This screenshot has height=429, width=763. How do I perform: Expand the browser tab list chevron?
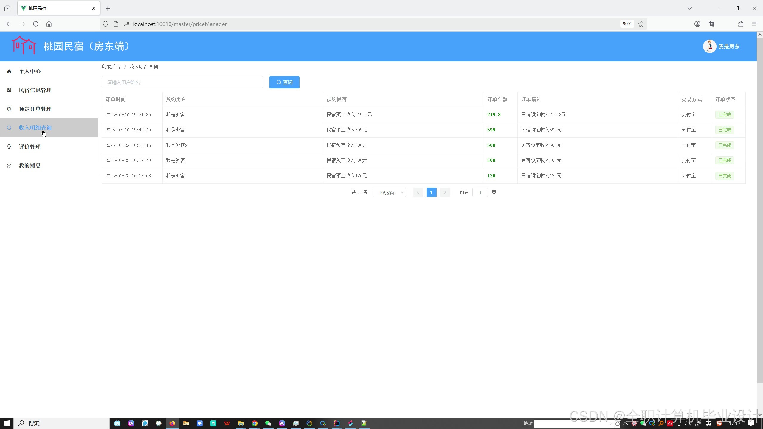tap(689, 8)
